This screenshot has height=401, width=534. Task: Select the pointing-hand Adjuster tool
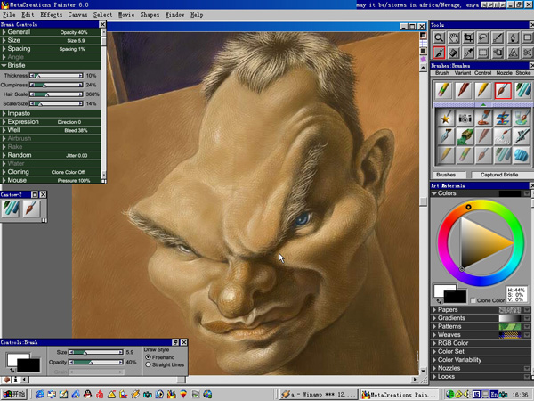pyautogui.click(x=498, y=53)
